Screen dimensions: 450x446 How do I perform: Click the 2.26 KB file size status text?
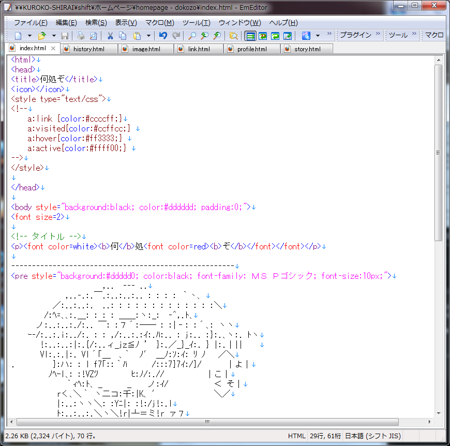point(51,436)
